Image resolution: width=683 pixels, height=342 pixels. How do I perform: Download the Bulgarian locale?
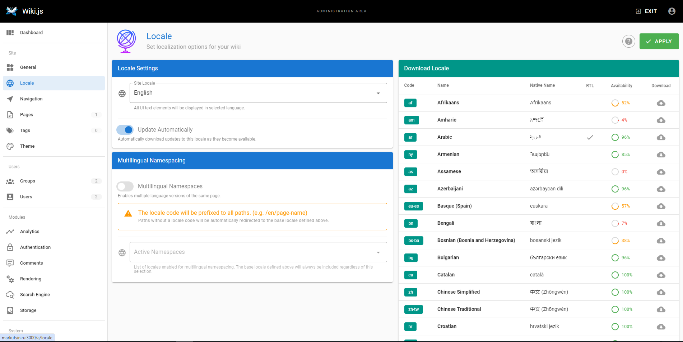(x=661, y=258)
